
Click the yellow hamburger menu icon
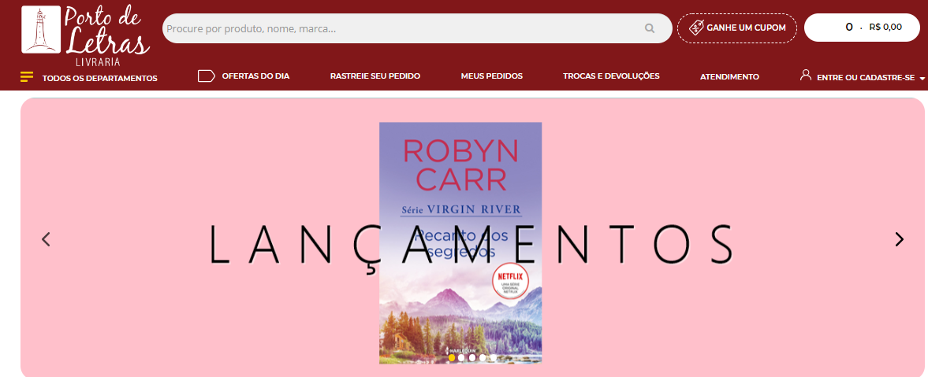click(x=27, y=77)
